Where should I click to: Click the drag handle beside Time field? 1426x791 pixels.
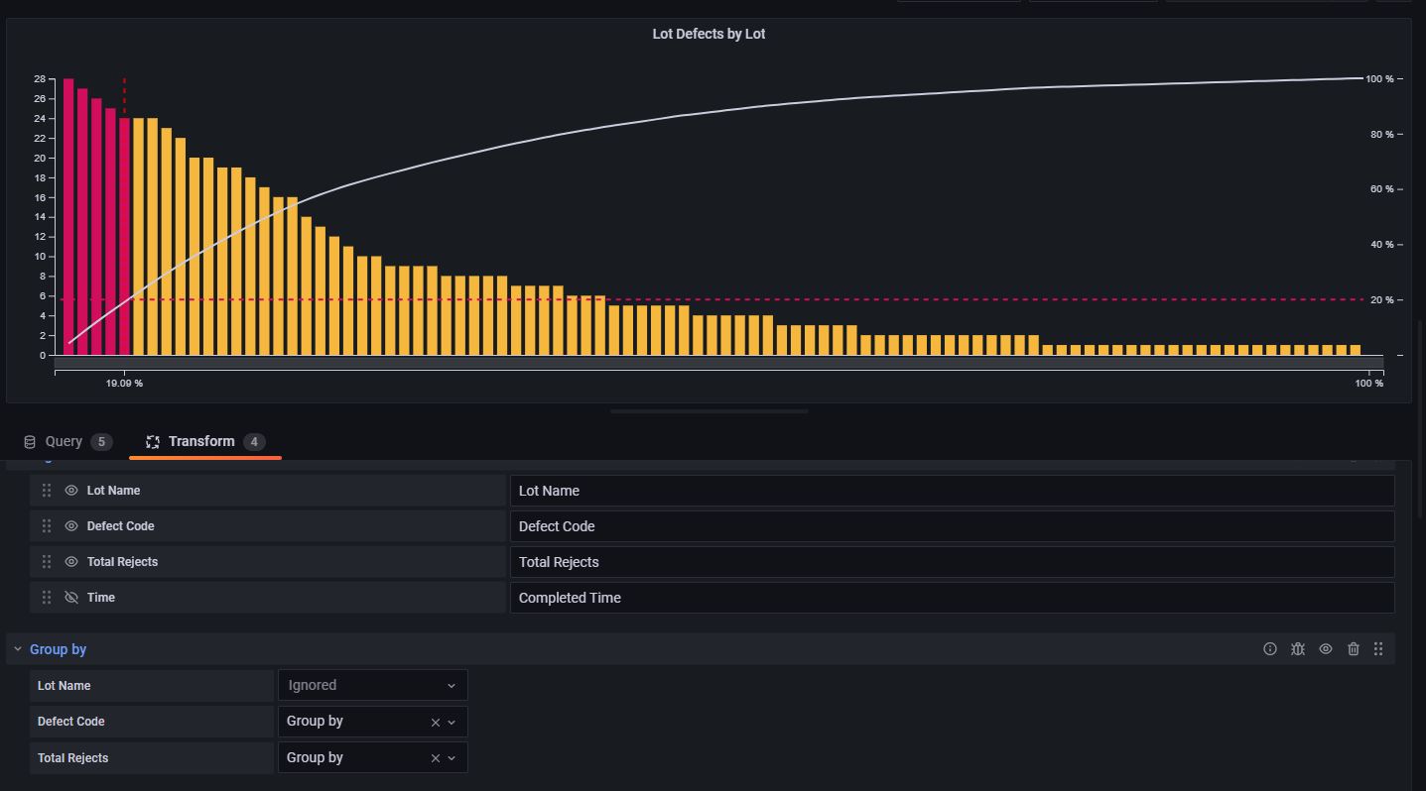point(47,597)
